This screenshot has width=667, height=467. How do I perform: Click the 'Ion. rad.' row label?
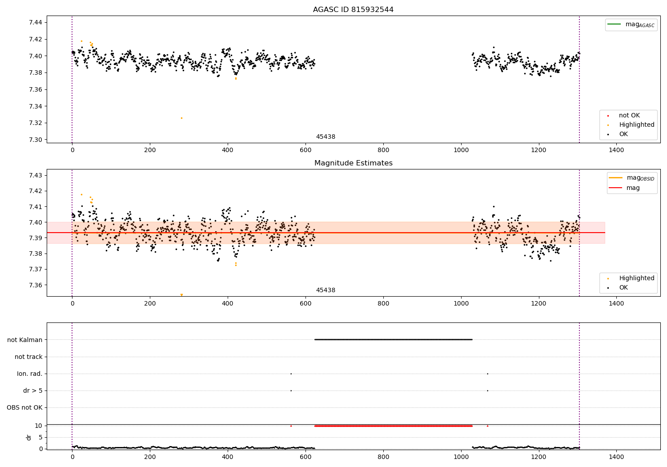pos(30,374)
